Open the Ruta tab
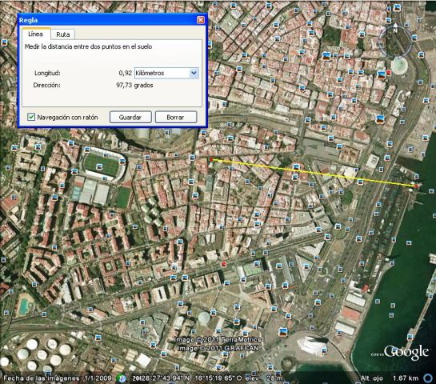The width and height of the screenshot is (436, 384). (x=63, y=34)
